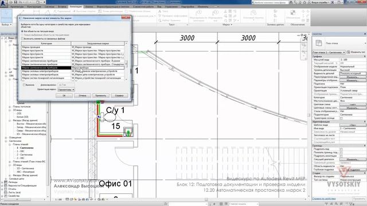The width and height of the screenshot is (367, 206).
Task: Open '1 - ХВС' view in project browser
Action: pos(21,151)
